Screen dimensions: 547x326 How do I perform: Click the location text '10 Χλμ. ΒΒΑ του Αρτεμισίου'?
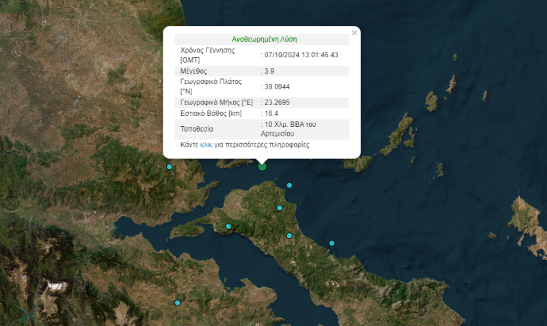click(x=289, y=129)
